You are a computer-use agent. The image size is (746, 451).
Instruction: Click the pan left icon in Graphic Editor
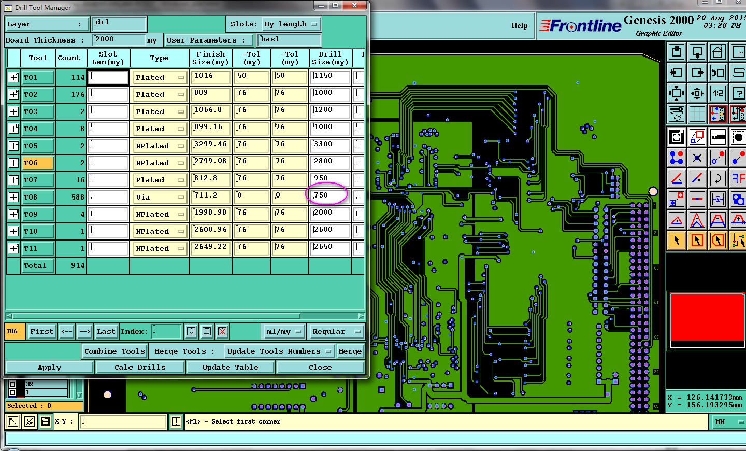point(677,73)
